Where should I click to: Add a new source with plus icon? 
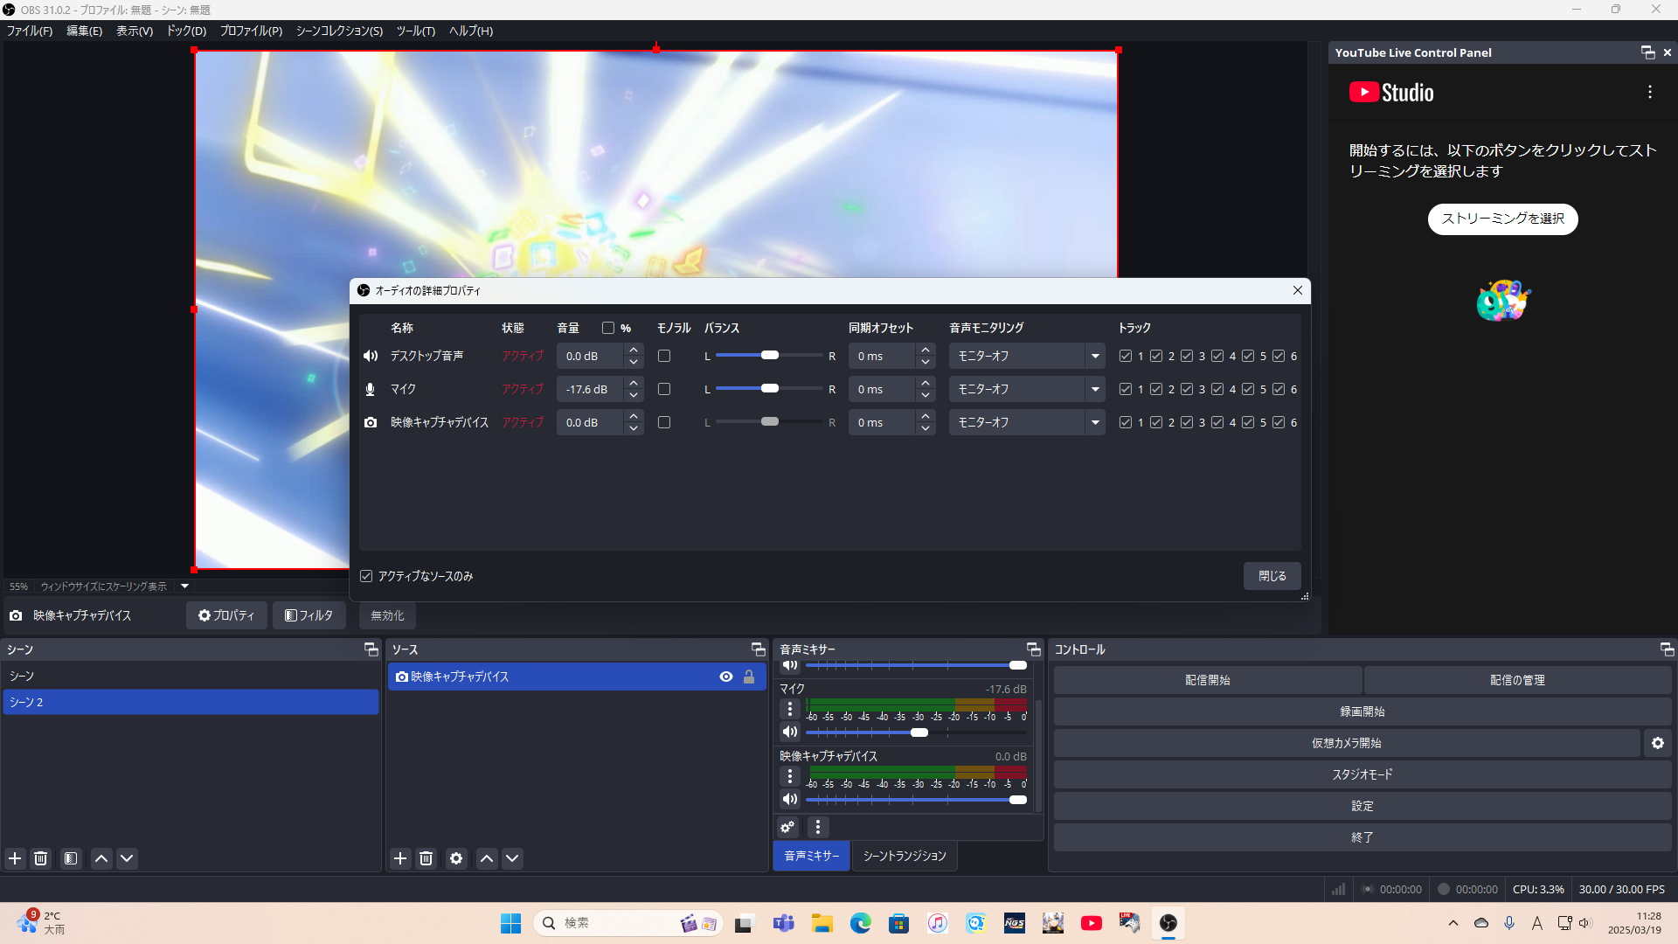tap(400, 858)
